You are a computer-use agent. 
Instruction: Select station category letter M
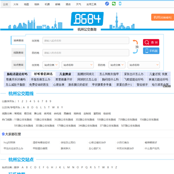click(x=69, y=167)
